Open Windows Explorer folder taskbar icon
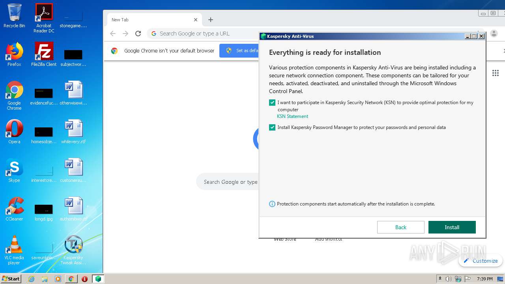 (45, 279)
